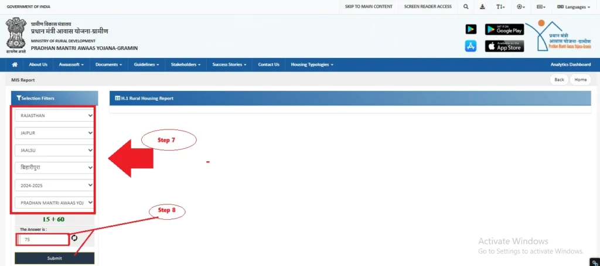Open the RAJASTHAN state dropdown

[x=54, y=115]
